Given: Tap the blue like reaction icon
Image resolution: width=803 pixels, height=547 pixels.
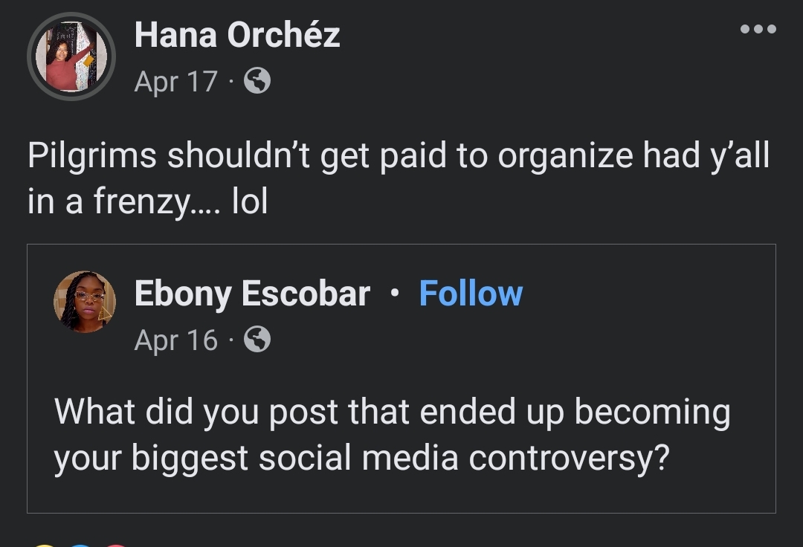Looking at the screenshot, I should [x=80, y=545].
